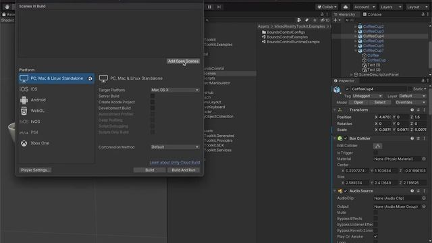Screen dimensions: 432x243
Task: Select CoffeeCup2 in the Hierarchy
Action: (x=373, y=26)
